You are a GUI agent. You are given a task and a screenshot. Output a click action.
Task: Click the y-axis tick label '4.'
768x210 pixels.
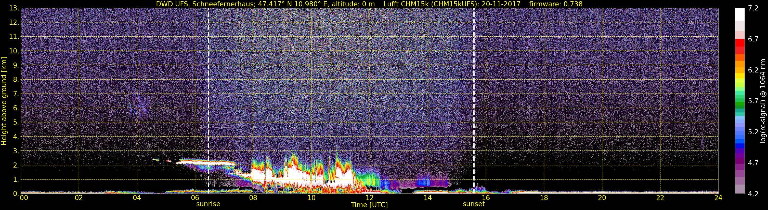pyautogui.click(x=16, y=137)
